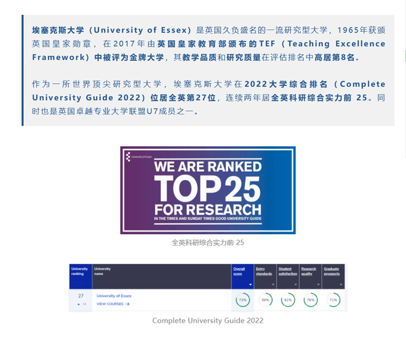Click the 71% graduate prospects circle
The width and height of the screenshot is (406, 341).
333,300
